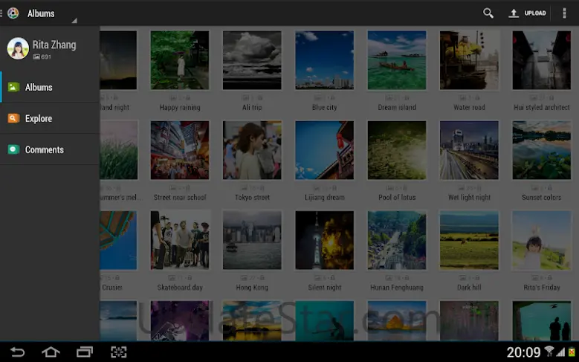Screen dimensions: 579x362
Task: View the Hunan Fenghuang album
Action: 396,240
